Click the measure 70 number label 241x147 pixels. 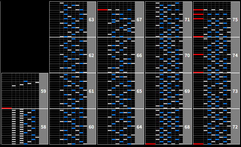point(187,55)
